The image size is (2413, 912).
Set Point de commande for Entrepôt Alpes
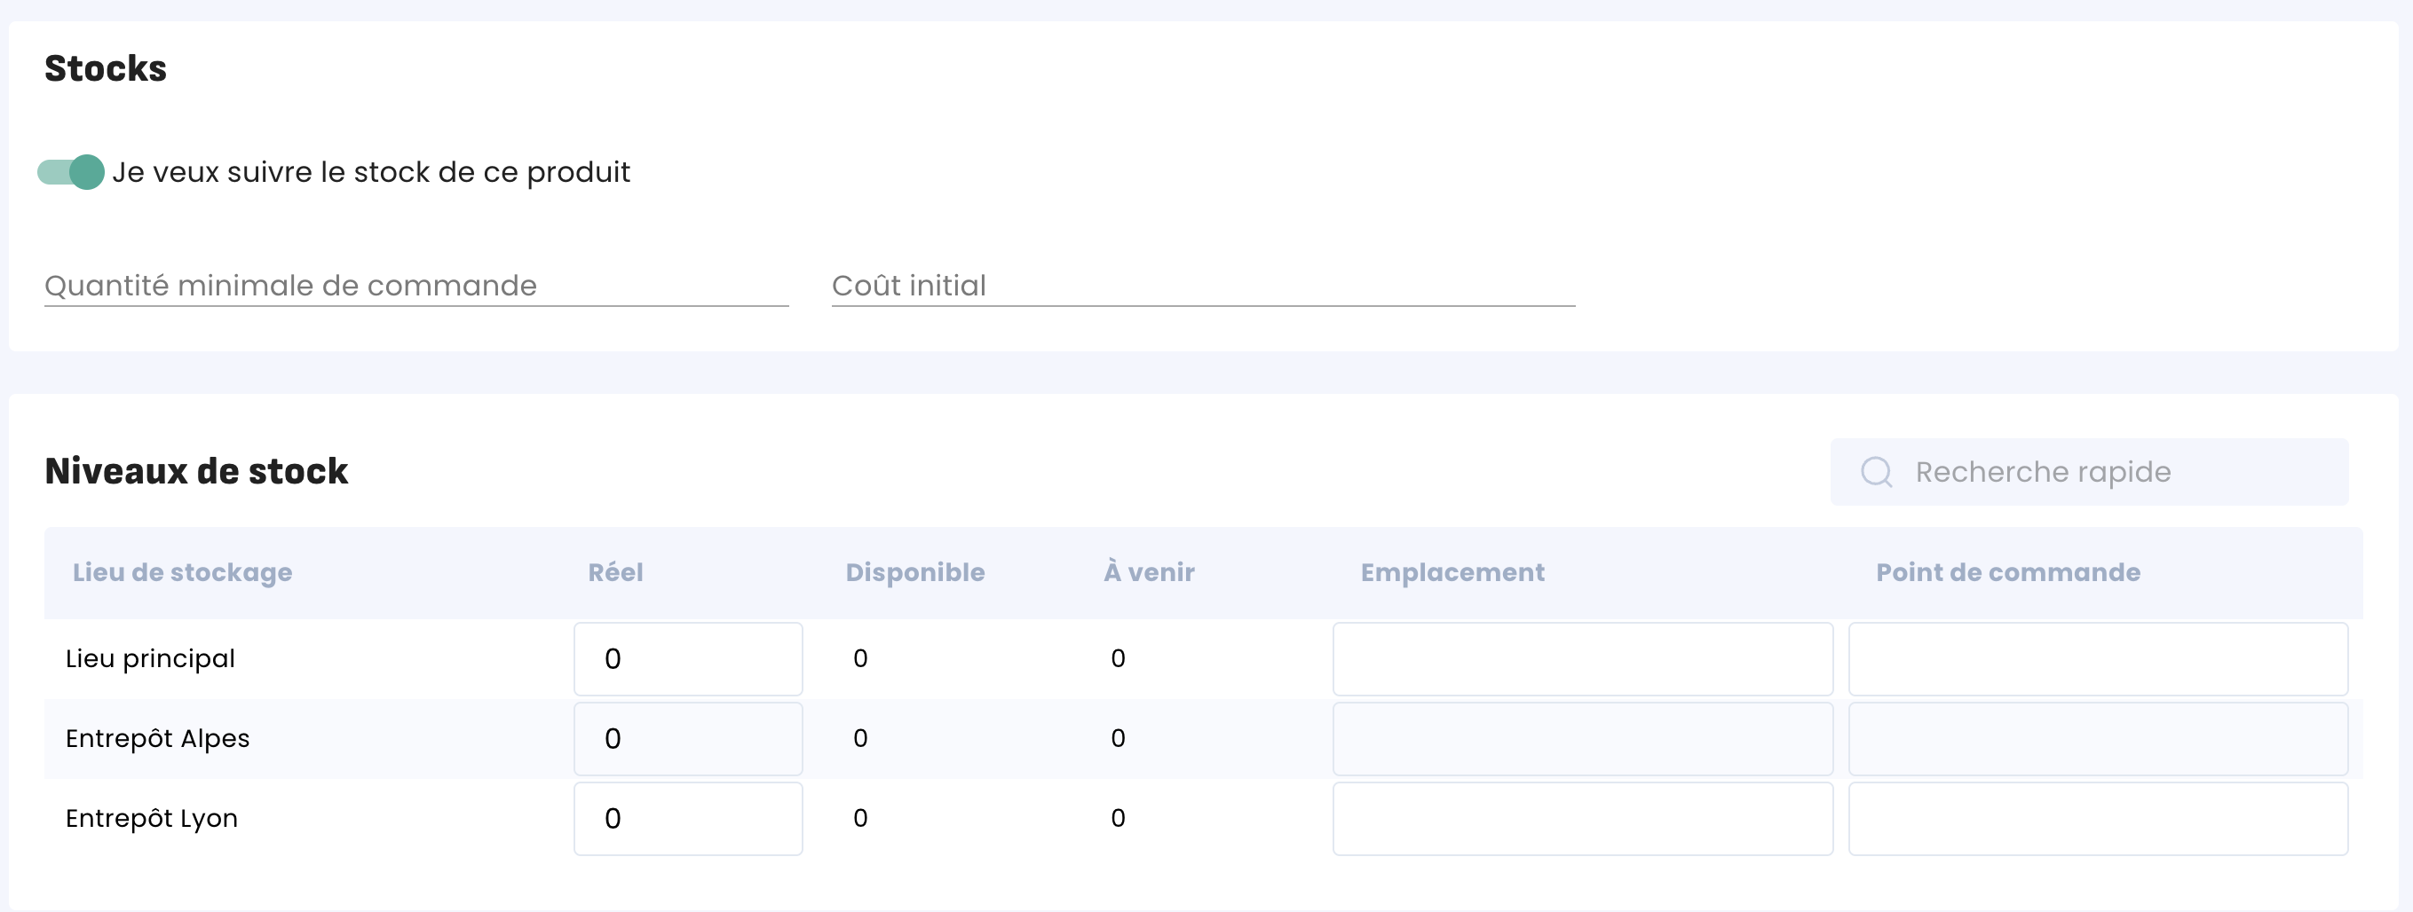(2097, 739)
